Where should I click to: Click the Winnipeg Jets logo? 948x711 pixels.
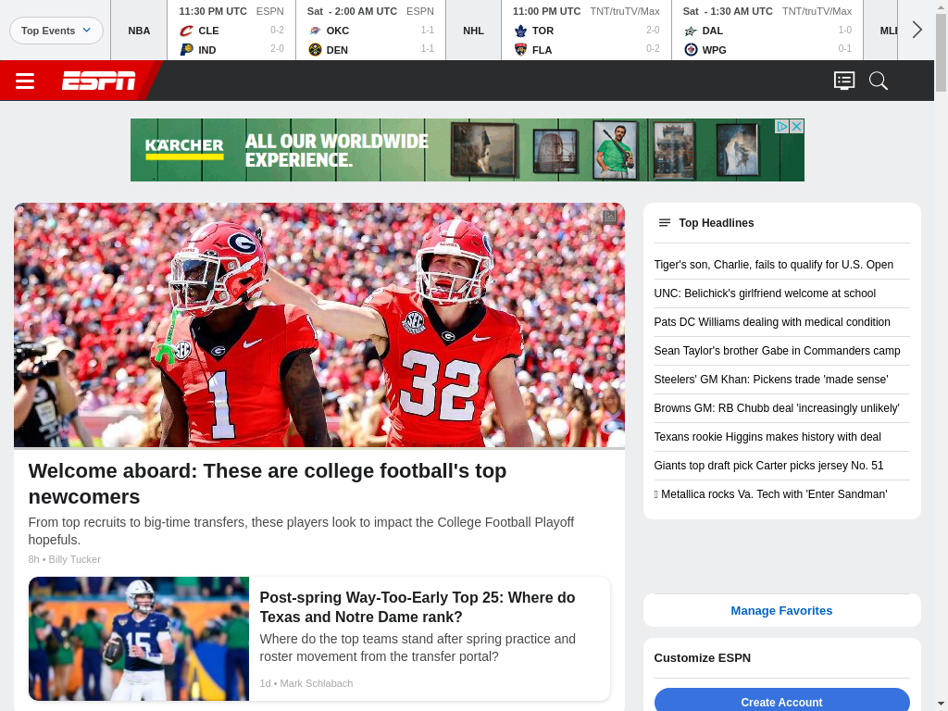point(691,50)
